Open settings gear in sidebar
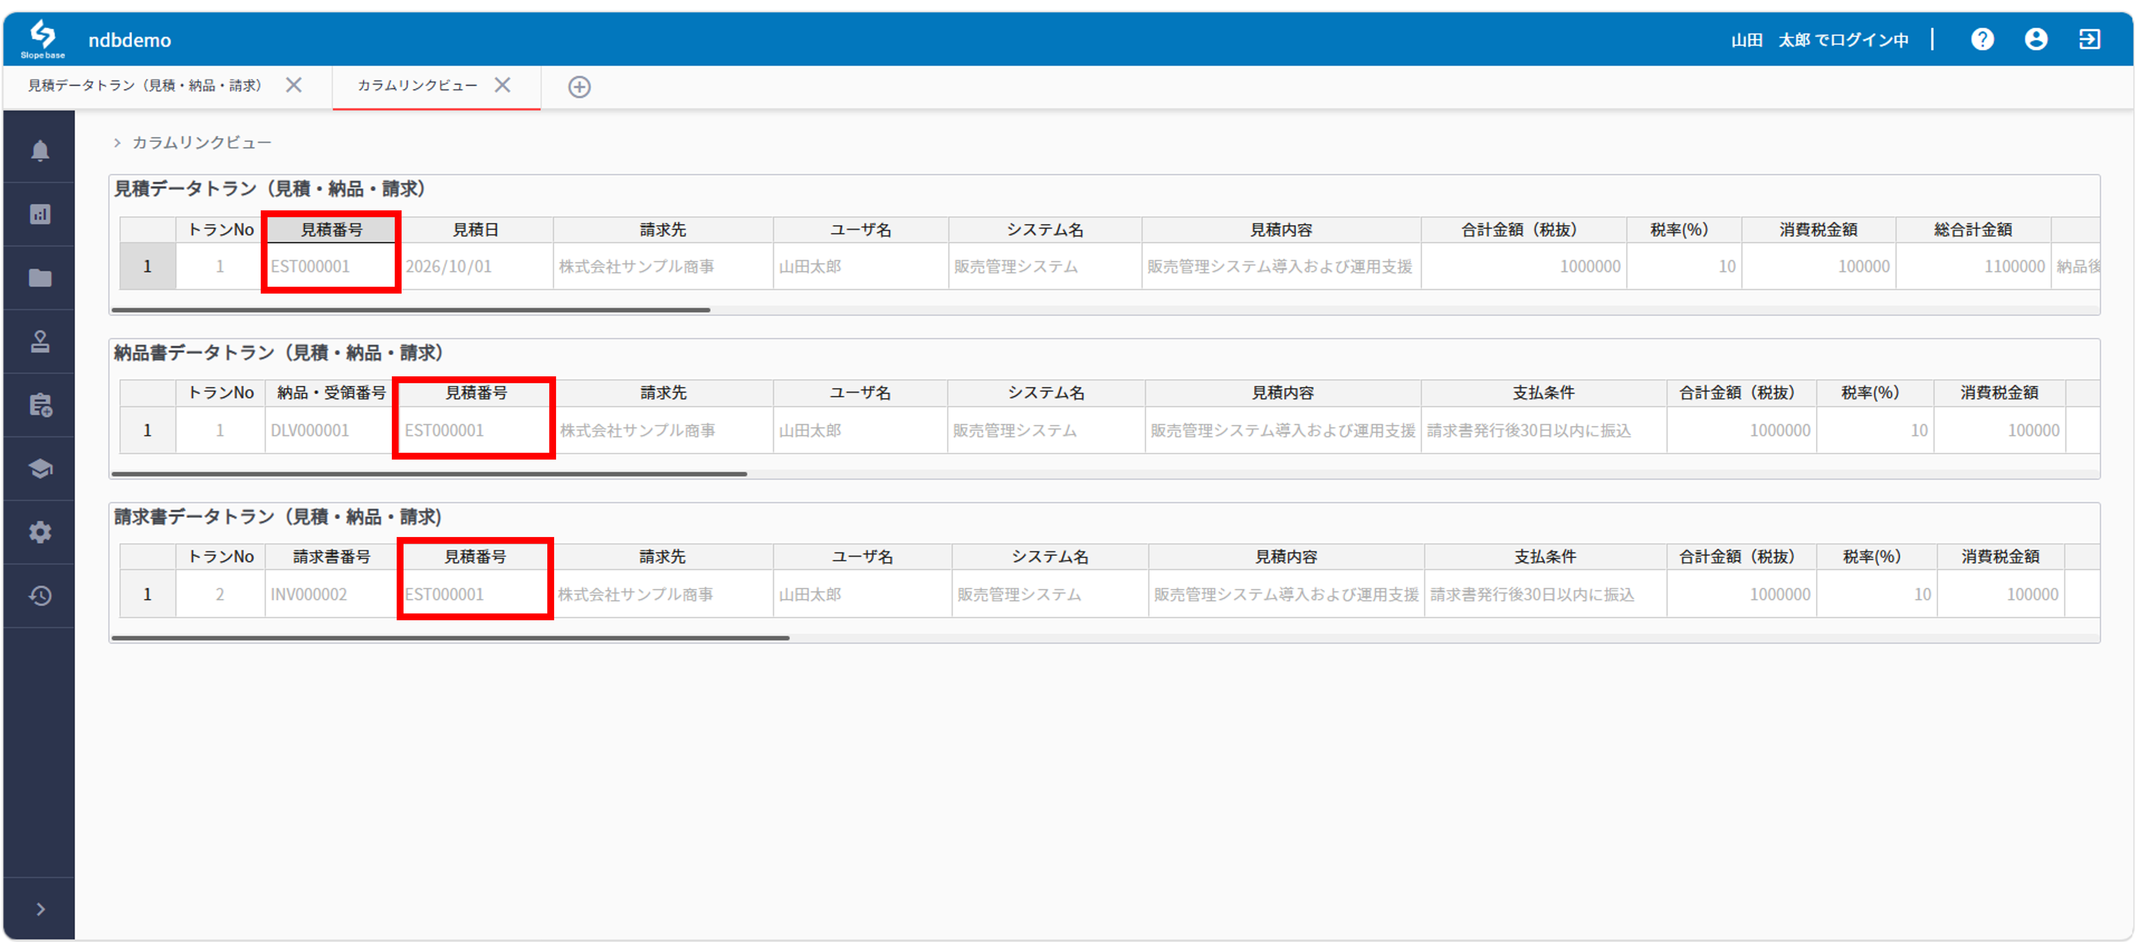Viewport: 2139px width, 945px height. click(x=40, y=532)
